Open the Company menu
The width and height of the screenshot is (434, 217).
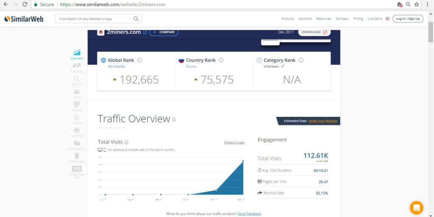(x=342, y=19)
